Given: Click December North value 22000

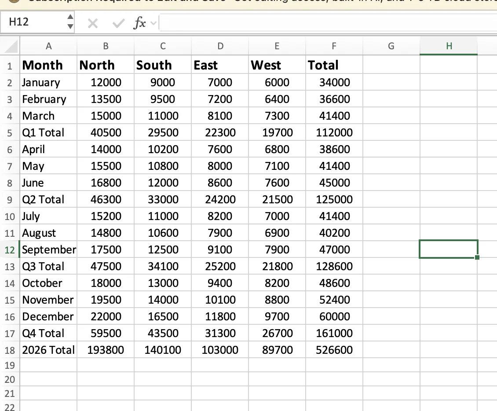Looking at the screenshot, I should click(106, 316).
